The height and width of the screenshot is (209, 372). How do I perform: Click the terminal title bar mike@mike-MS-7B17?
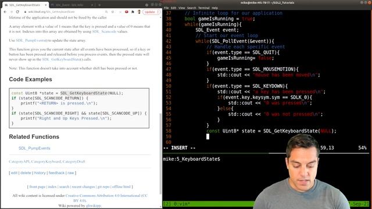point(267,2)
